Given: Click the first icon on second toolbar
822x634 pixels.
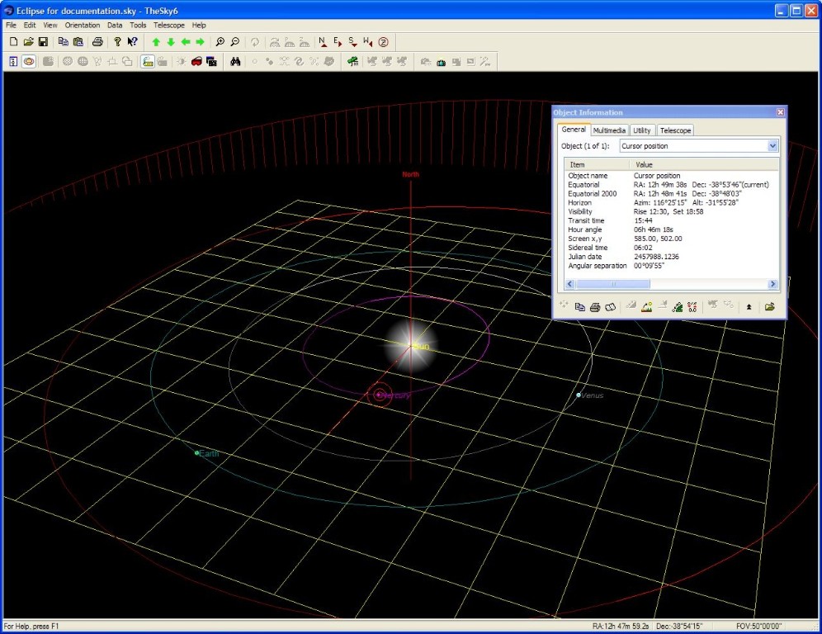Looking at the screenshot, I should point(13,61).
